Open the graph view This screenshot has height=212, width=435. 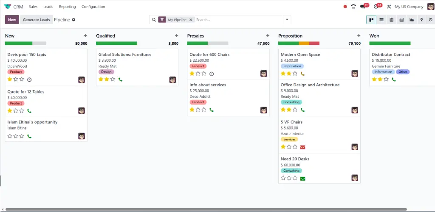coord(411,19)
